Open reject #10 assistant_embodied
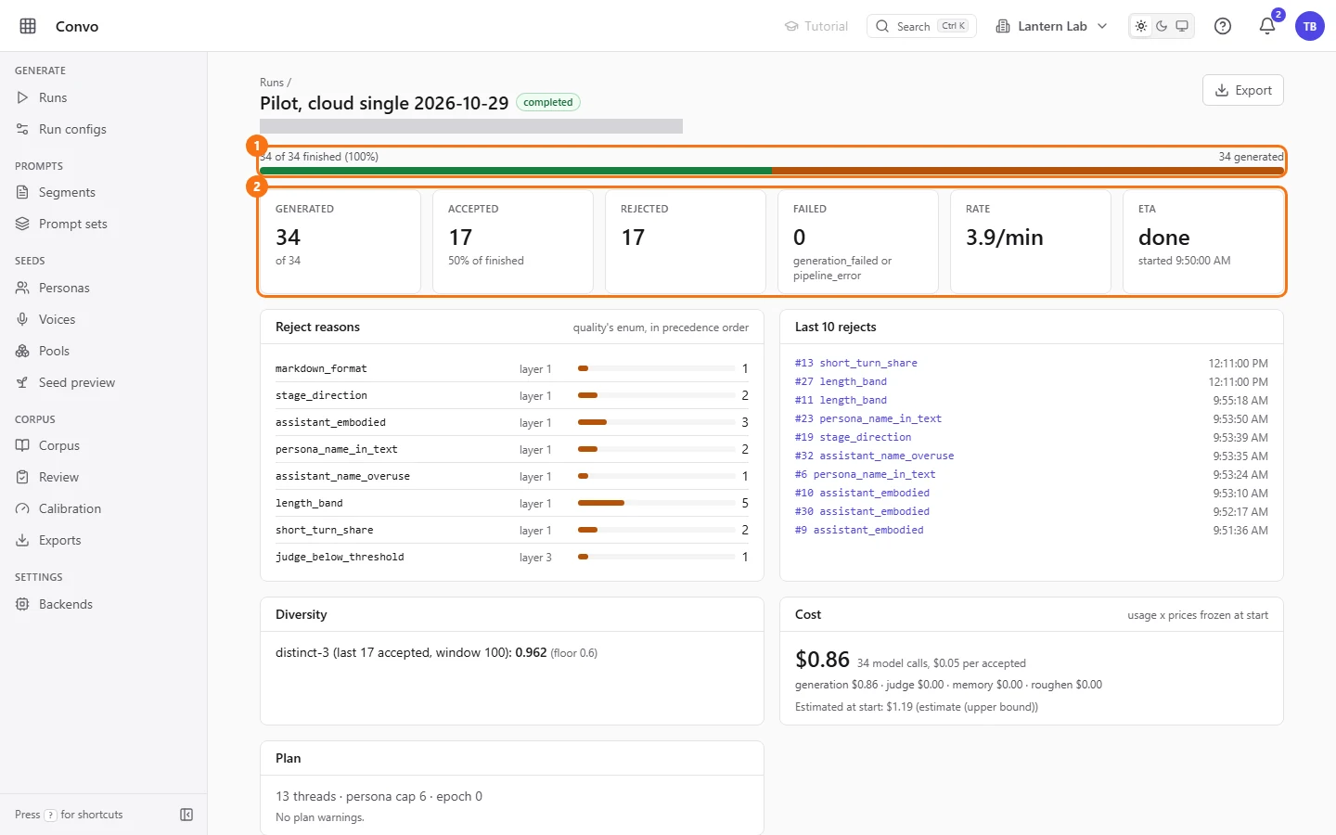This screenshot has height=835, width=1336. (x=862, y=493)
